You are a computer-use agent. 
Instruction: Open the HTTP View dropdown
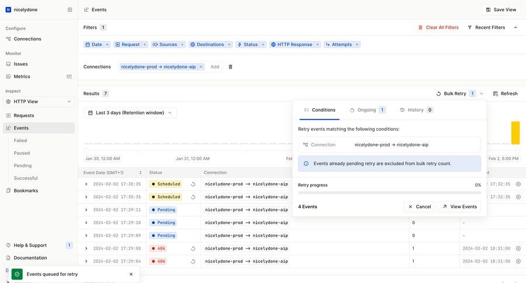tap(39, 102)
